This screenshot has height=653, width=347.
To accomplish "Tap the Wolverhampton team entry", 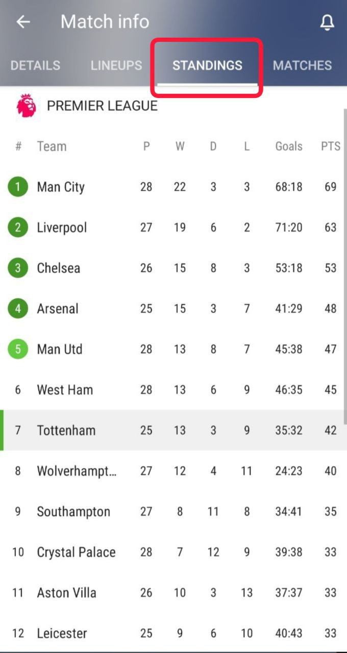I will tap(77, 471).
